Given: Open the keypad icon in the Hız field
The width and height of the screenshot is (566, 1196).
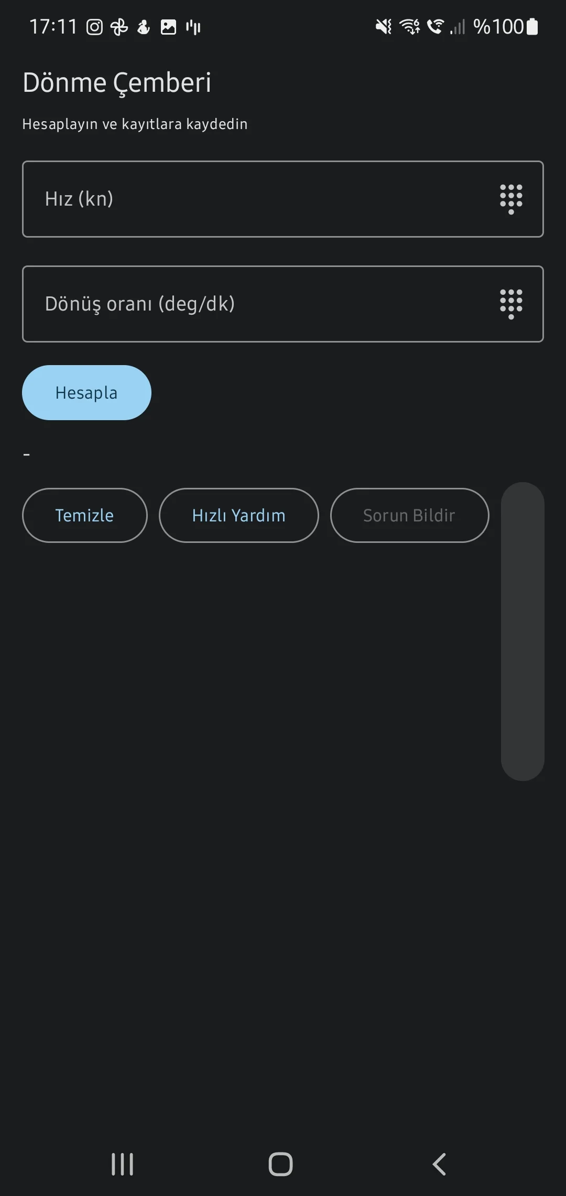Looking at the screenshot, I should point(511,199).
